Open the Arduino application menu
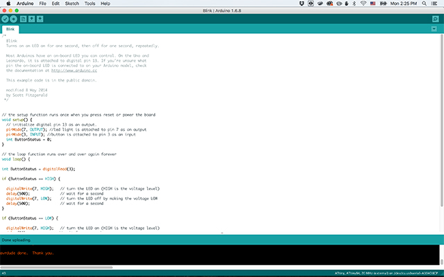444x277 pixels. point(25,3)
